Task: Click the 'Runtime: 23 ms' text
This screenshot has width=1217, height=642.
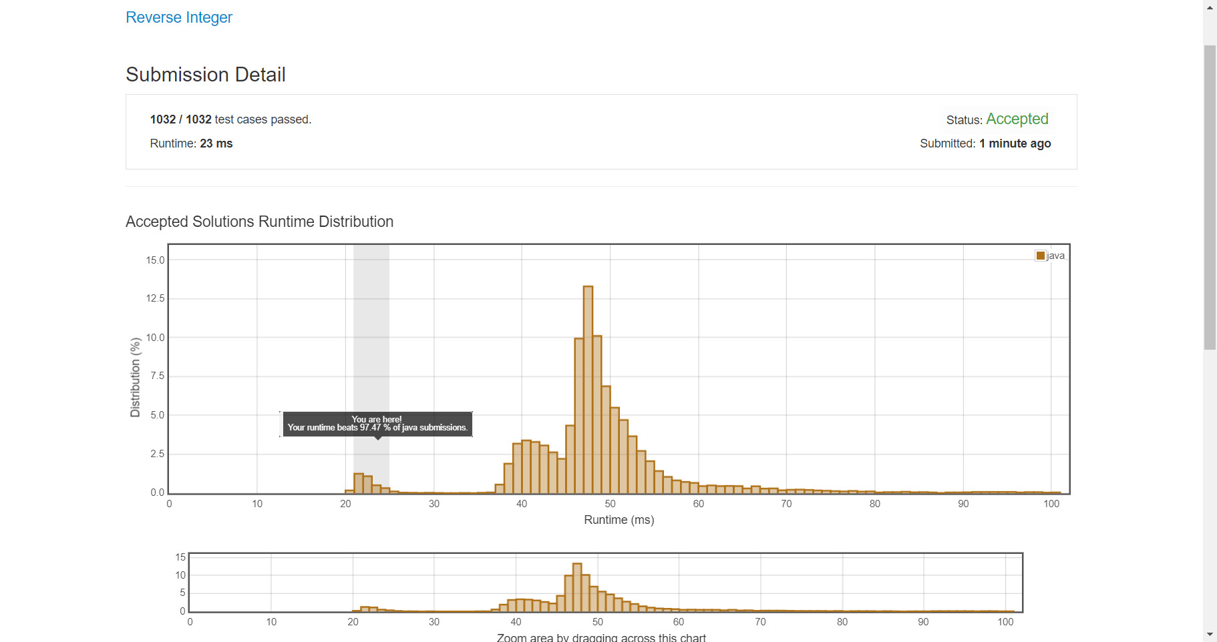Action: pos(191,143)
